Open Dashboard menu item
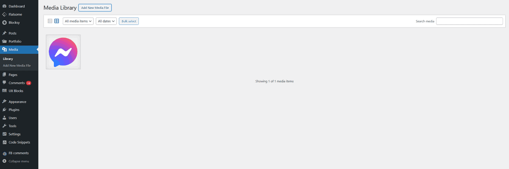The width and height of the screenshot is (509, 169). tap(17, 6)
